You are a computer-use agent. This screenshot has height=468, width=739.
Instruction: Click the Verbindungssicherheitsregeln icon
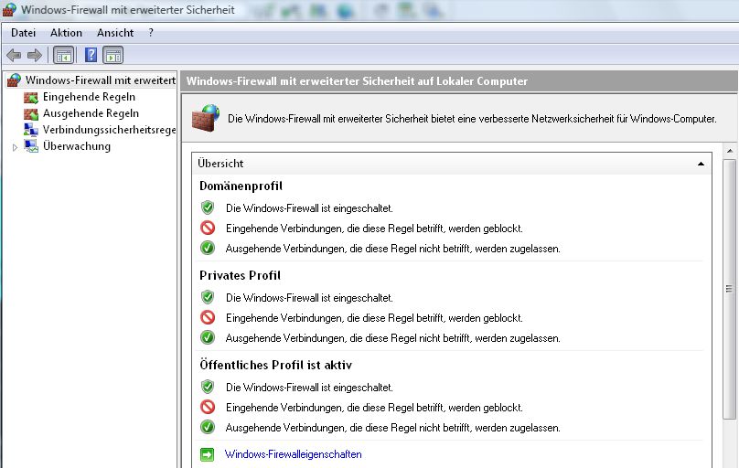(x=31, y=130)
